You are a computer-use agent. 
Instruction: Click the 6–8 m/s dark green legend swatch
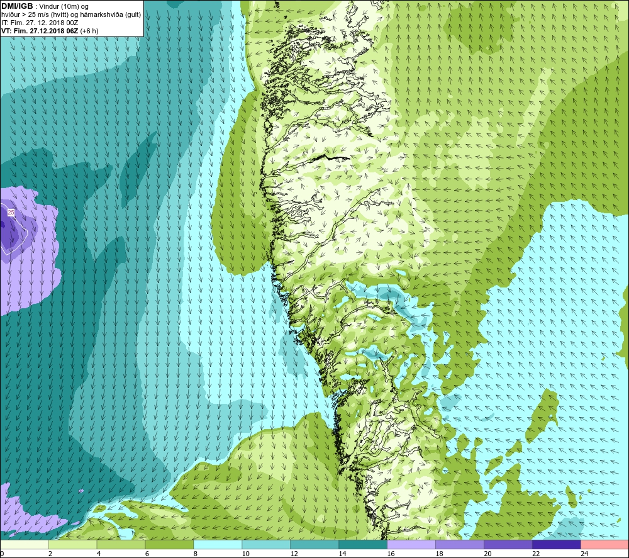[169, 544]
